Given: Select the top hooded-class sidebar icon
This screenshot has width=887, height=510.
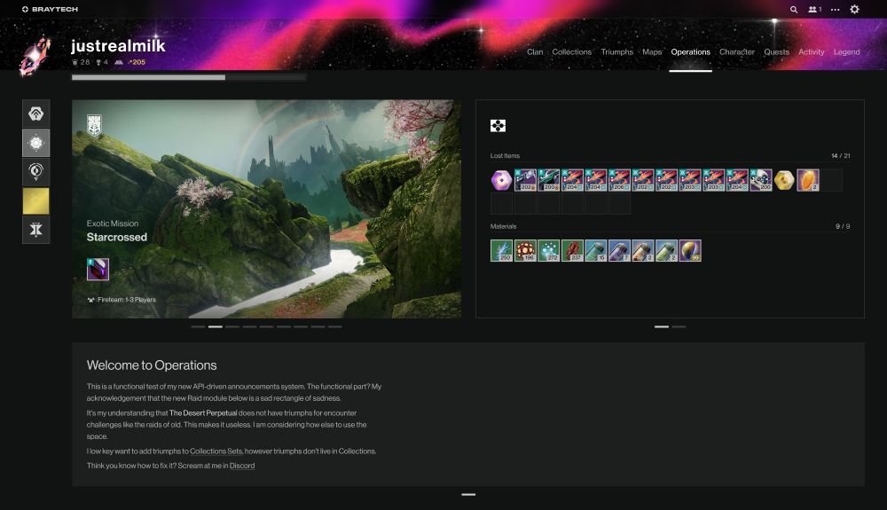Looking at the screenshot, I should point(36,114).
